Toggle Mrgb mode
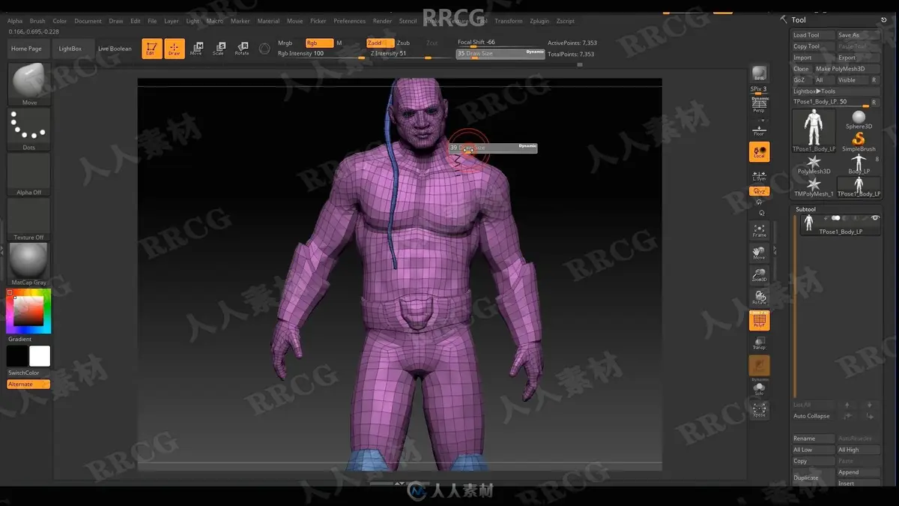Viewport: 899px width, 506px height. point(285,43)
